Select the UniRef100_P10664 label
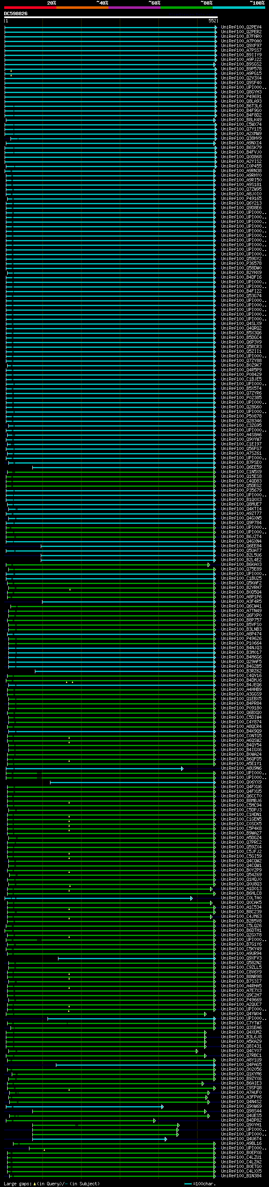Viewport: 269px width, 1187px height. point(241,643)
